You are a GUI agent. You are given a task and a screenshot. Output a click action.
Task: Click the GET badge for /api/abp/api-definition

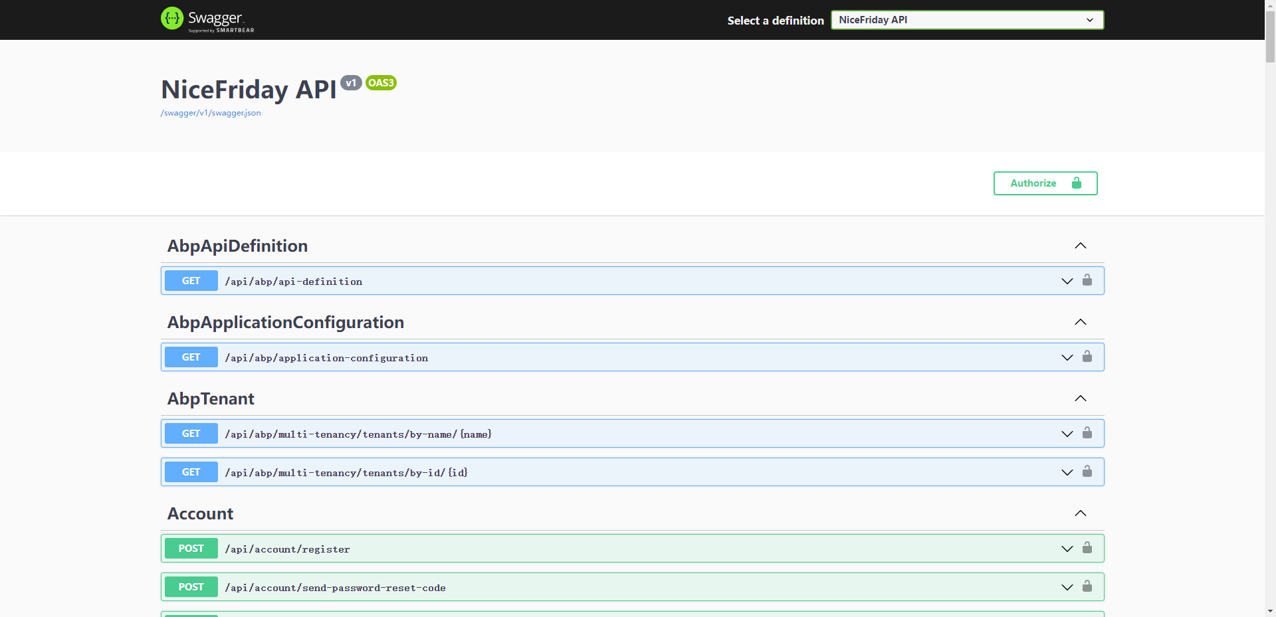click(x=191, y=281)
